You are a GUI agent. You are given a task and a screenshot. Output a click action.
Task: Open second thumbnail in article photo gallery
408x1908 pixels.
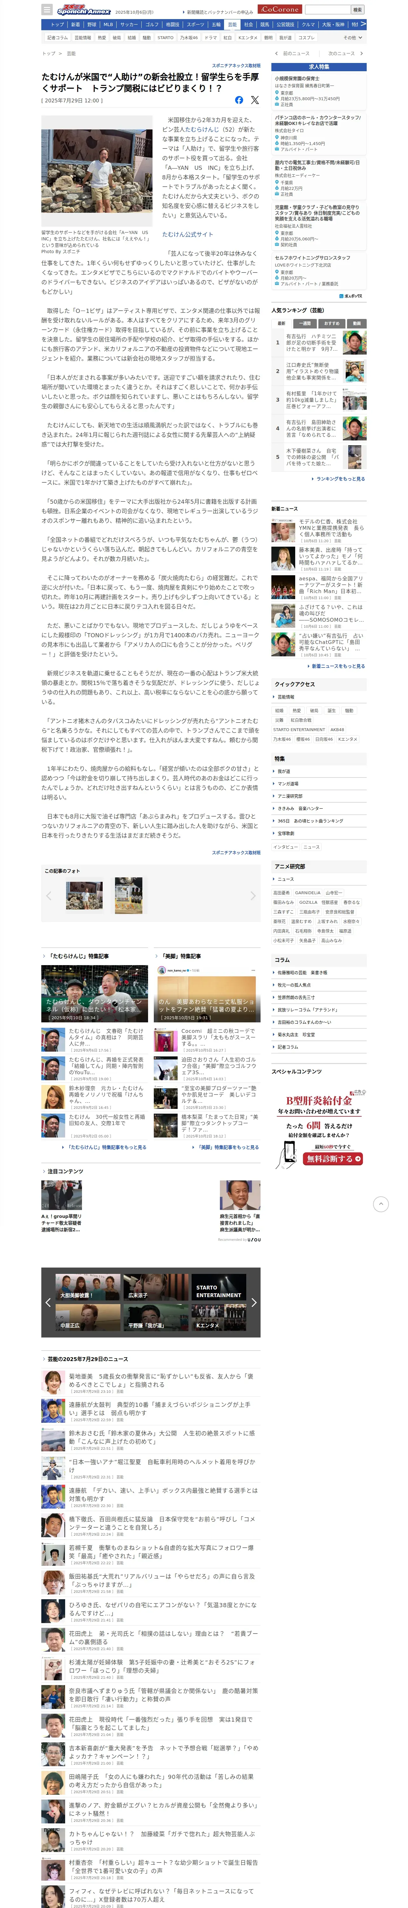129,895
